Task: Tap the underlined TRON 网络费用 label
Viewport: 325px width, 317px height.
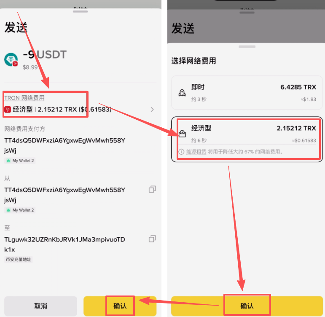Action: click(x=24, y=98)
